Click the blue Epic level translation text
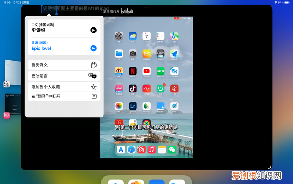Screen dimensions: 293x184 41,49
